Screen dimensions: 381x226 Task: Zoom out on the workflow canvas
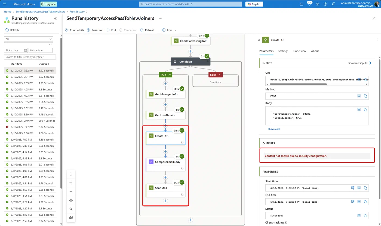(71, 192)
